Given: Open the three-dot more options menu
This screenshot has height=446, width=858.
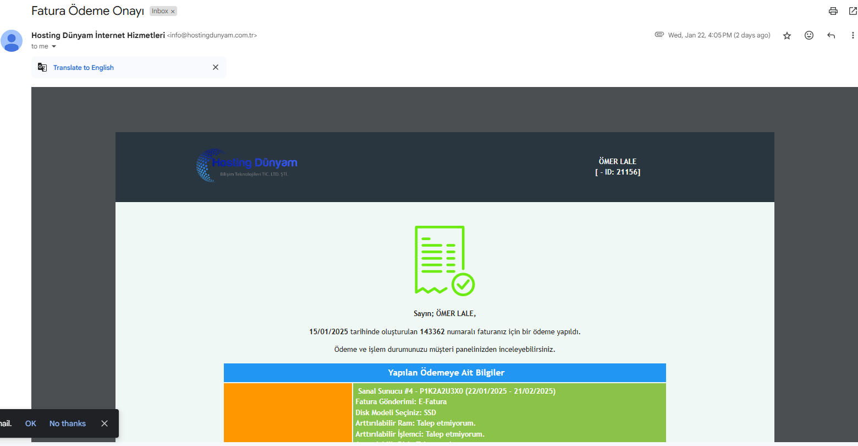Looking at the screenshot, I should tap(853, 35).
